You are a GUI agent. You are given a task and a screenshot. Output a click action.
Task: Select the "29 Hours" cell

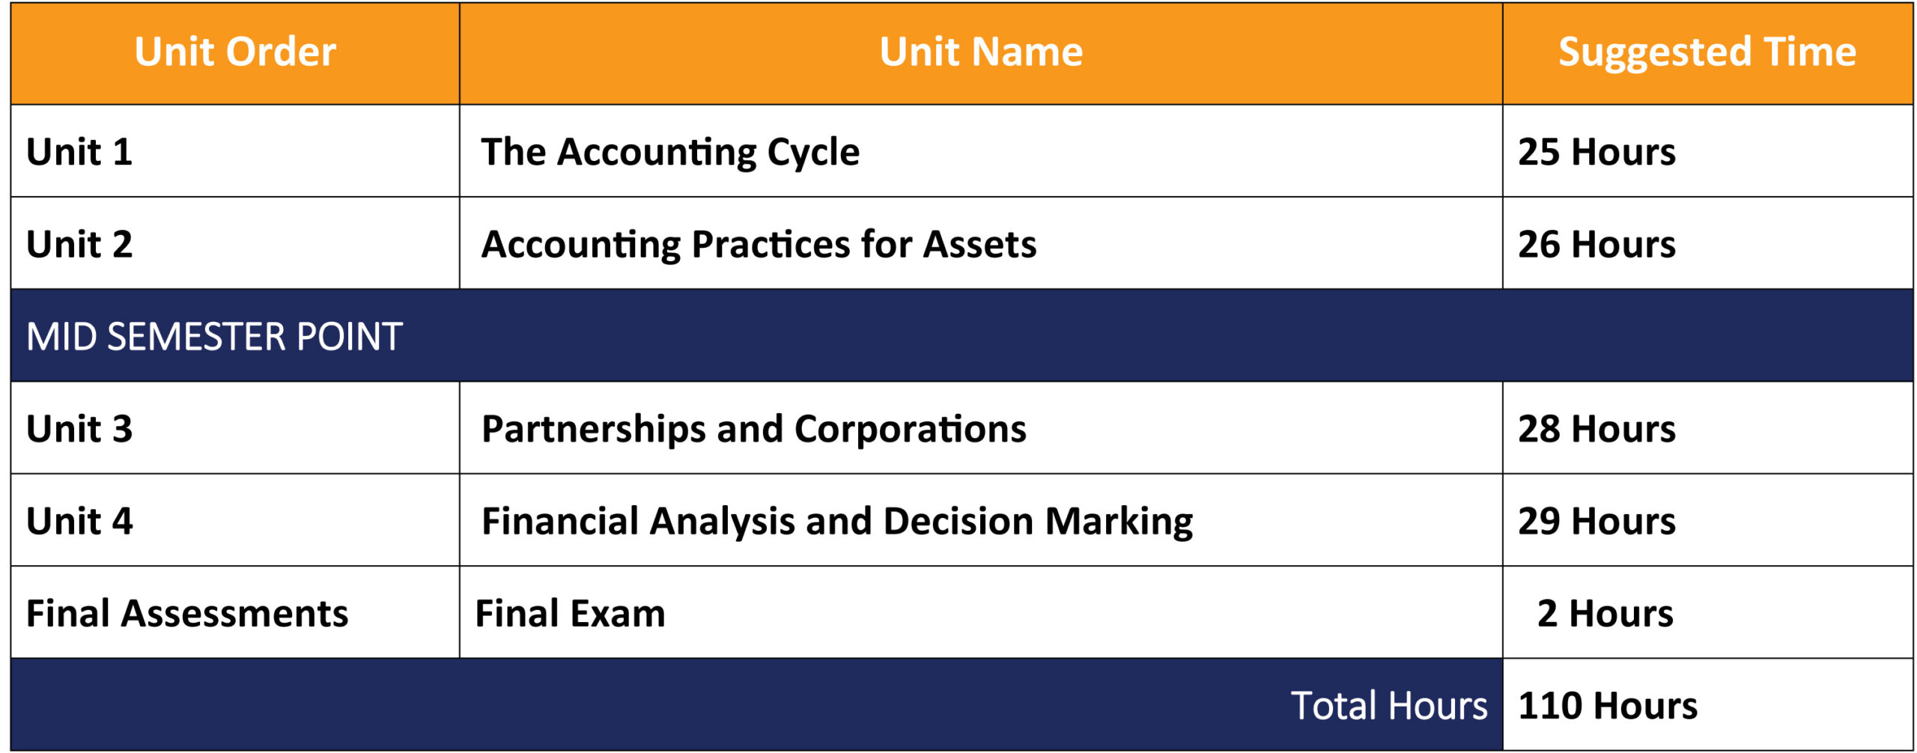[1597, 521]
